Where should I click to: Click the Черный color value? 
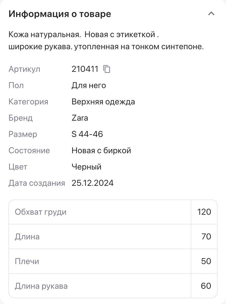86,167
